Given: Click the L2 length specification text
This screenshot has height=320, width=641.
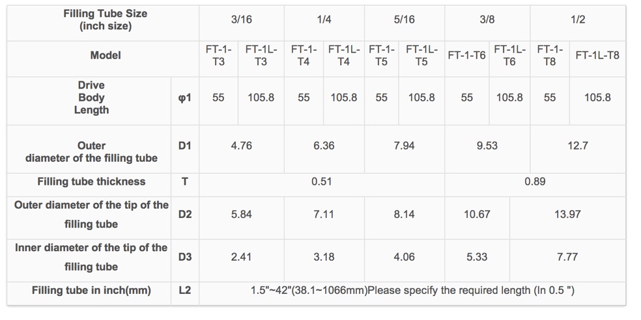Looking at the screenshot, I should [412, 291].
